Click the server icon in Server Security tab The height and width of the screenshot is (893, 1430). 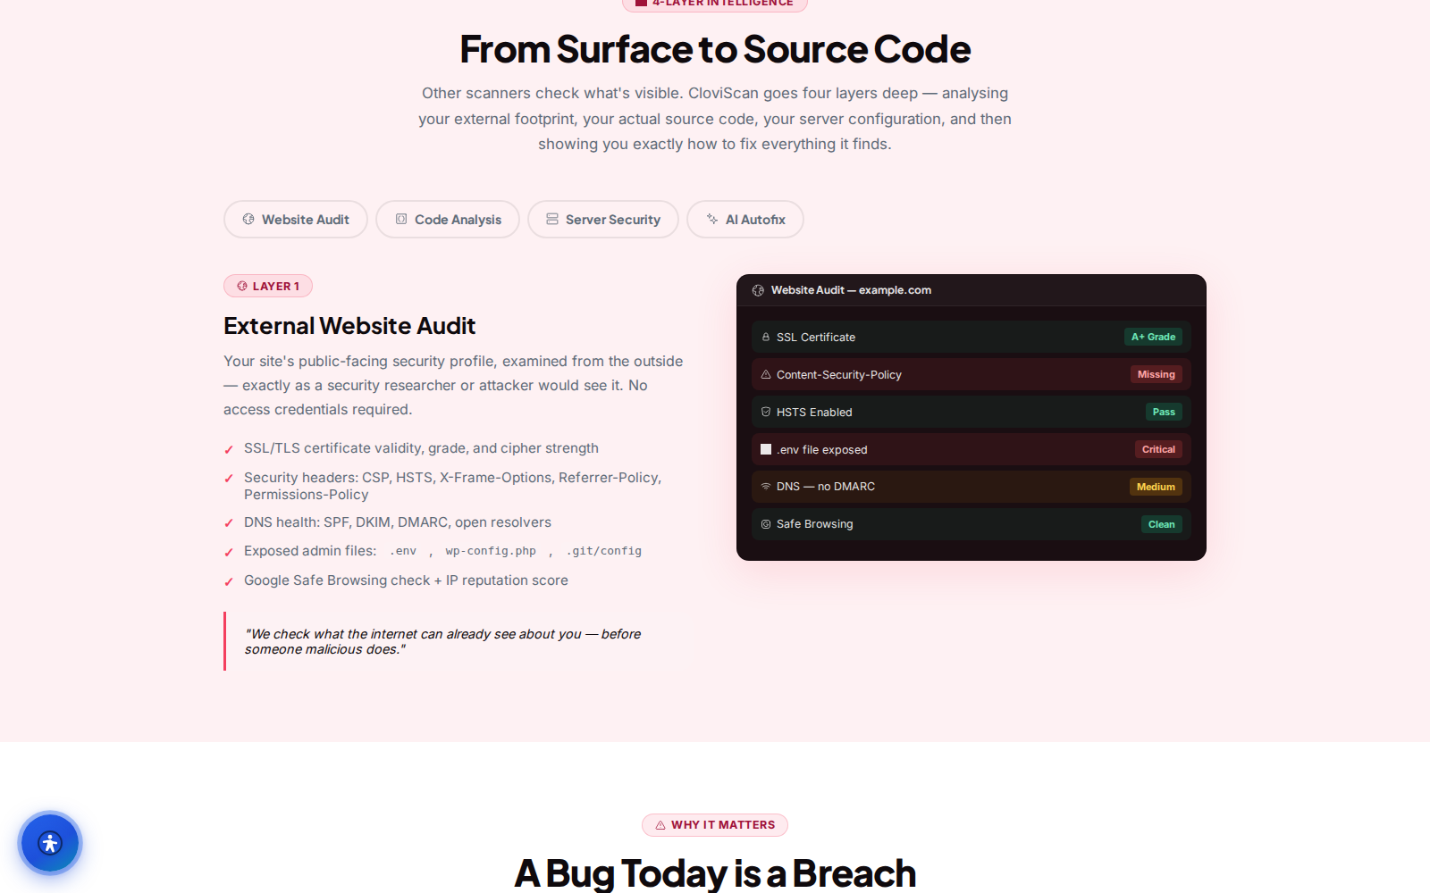pos(552,220)
